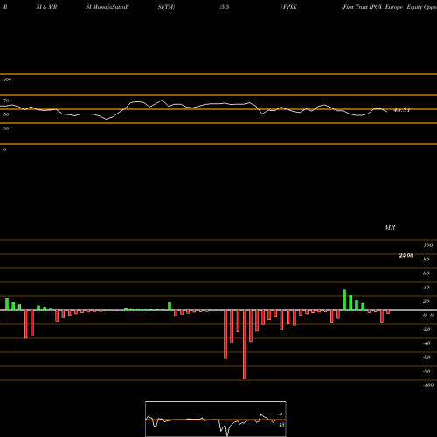Click the 'SI MunafaSutraR' header text

pyautogui.click(x=108, y=7)
